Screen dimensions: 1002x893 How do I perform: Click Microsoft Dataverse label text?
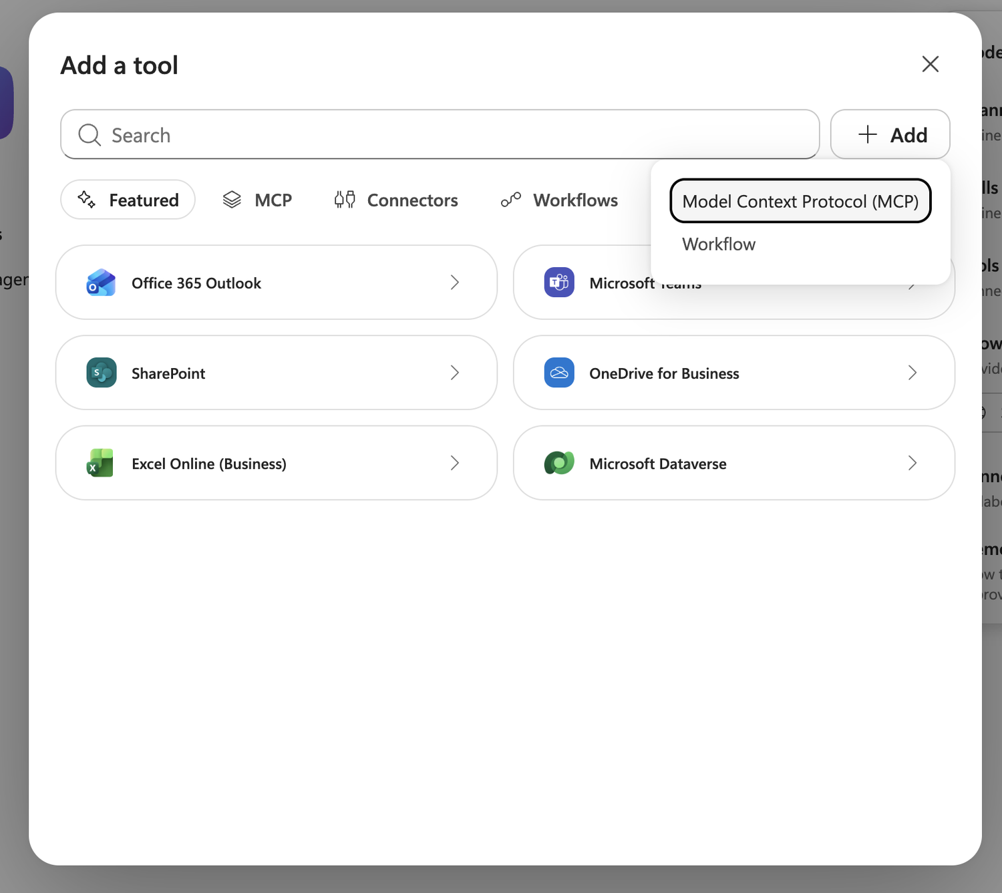pos(658,464)
